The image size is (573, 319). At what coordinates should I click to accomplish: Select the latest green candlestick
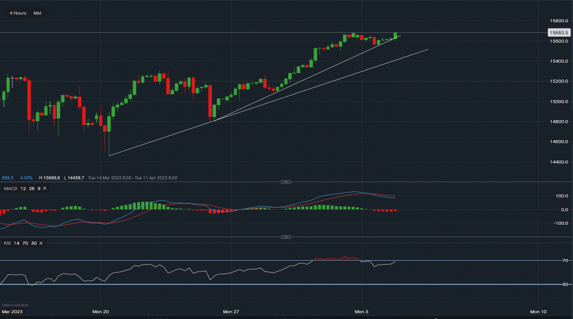(395, 35)
